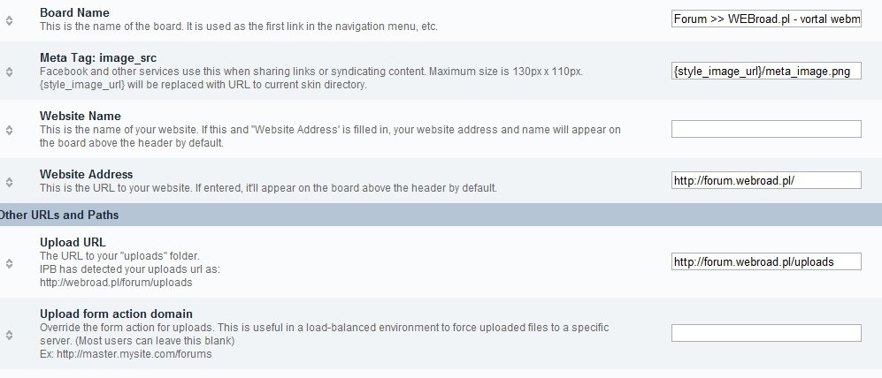Click the "Other URLs and Paths" section header
The height and width of the screenshot is (378, 882).
pos(59,215)
